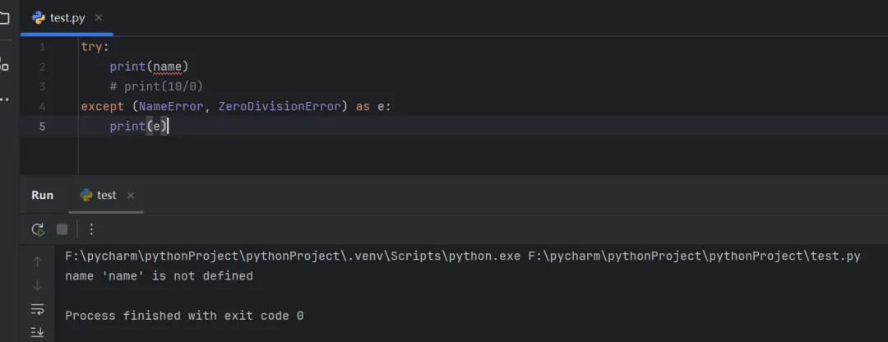Click line number 1 in gutter
Image resolution: width=888 pixels, height=342 pixels.
click(42, 47)
